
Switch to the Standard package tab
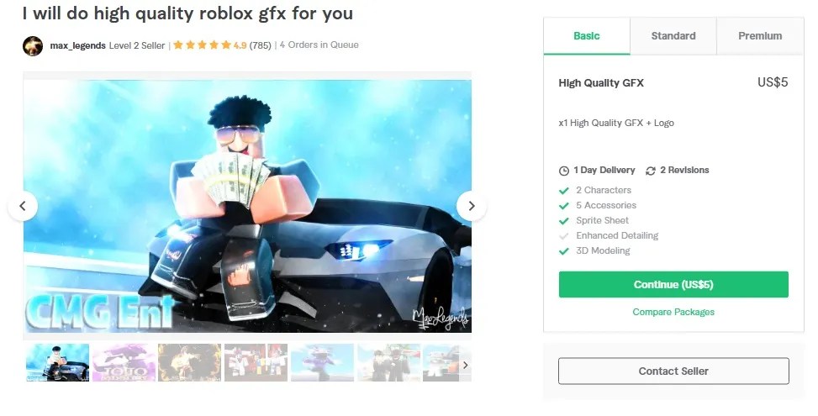coord(673,36)
